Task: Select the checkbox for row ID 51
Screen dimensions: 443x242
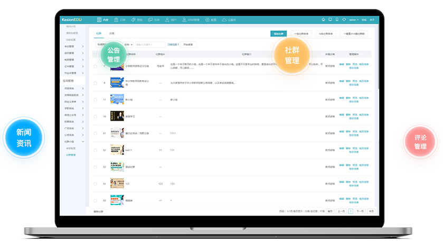Action: click(96, 133)
